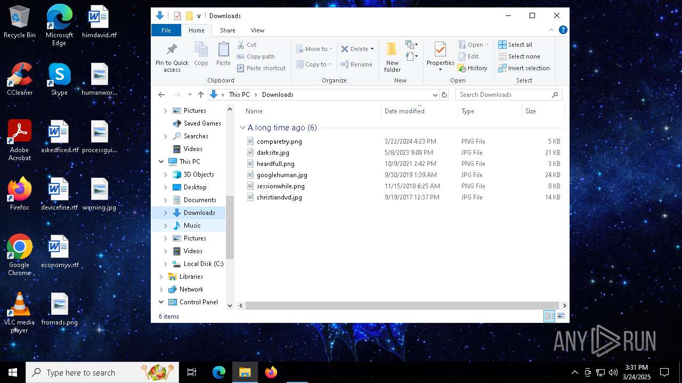
Task: Switch to large icons view
Action: [x=561, y=317]
